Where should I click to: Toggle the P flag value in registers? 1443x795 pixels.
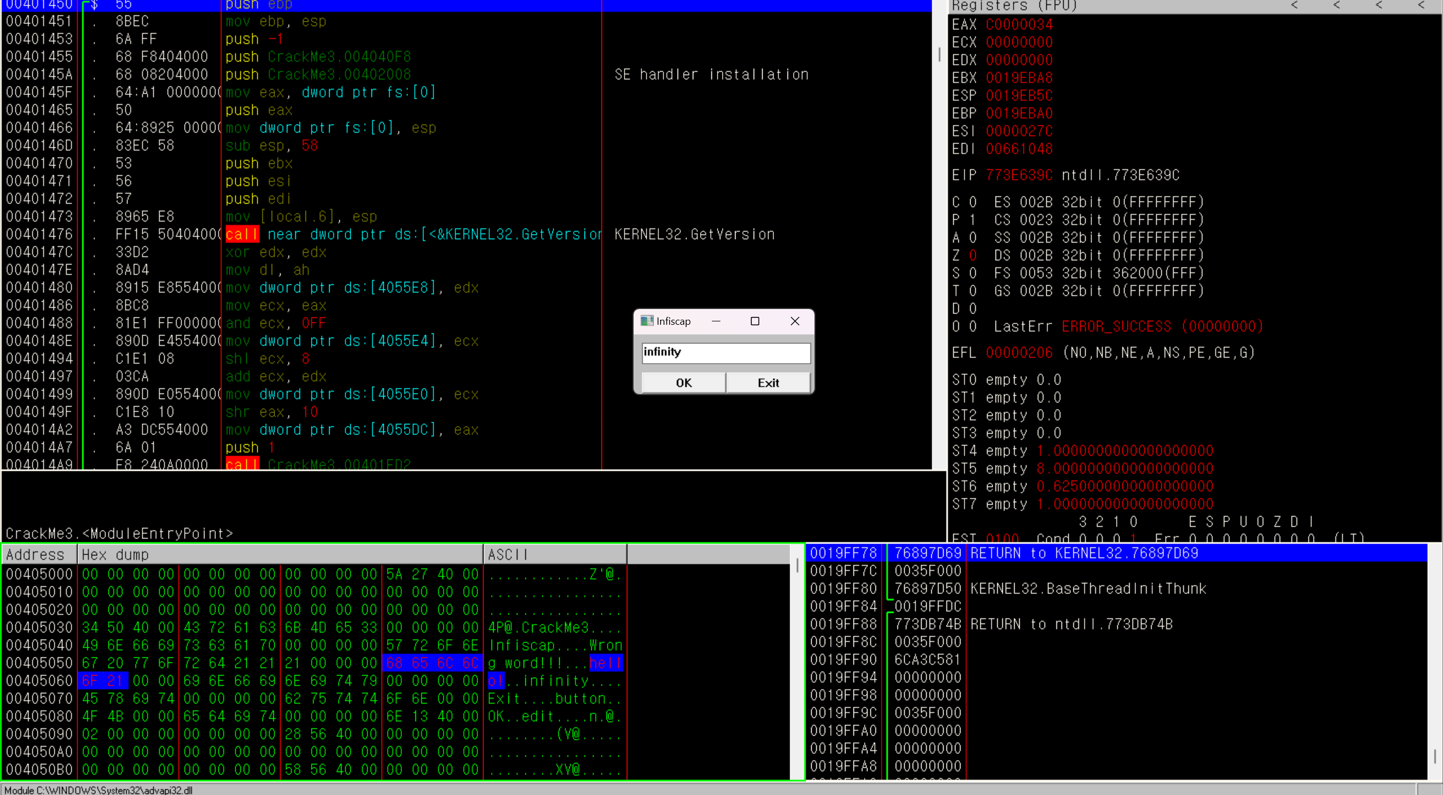[973, 220]
